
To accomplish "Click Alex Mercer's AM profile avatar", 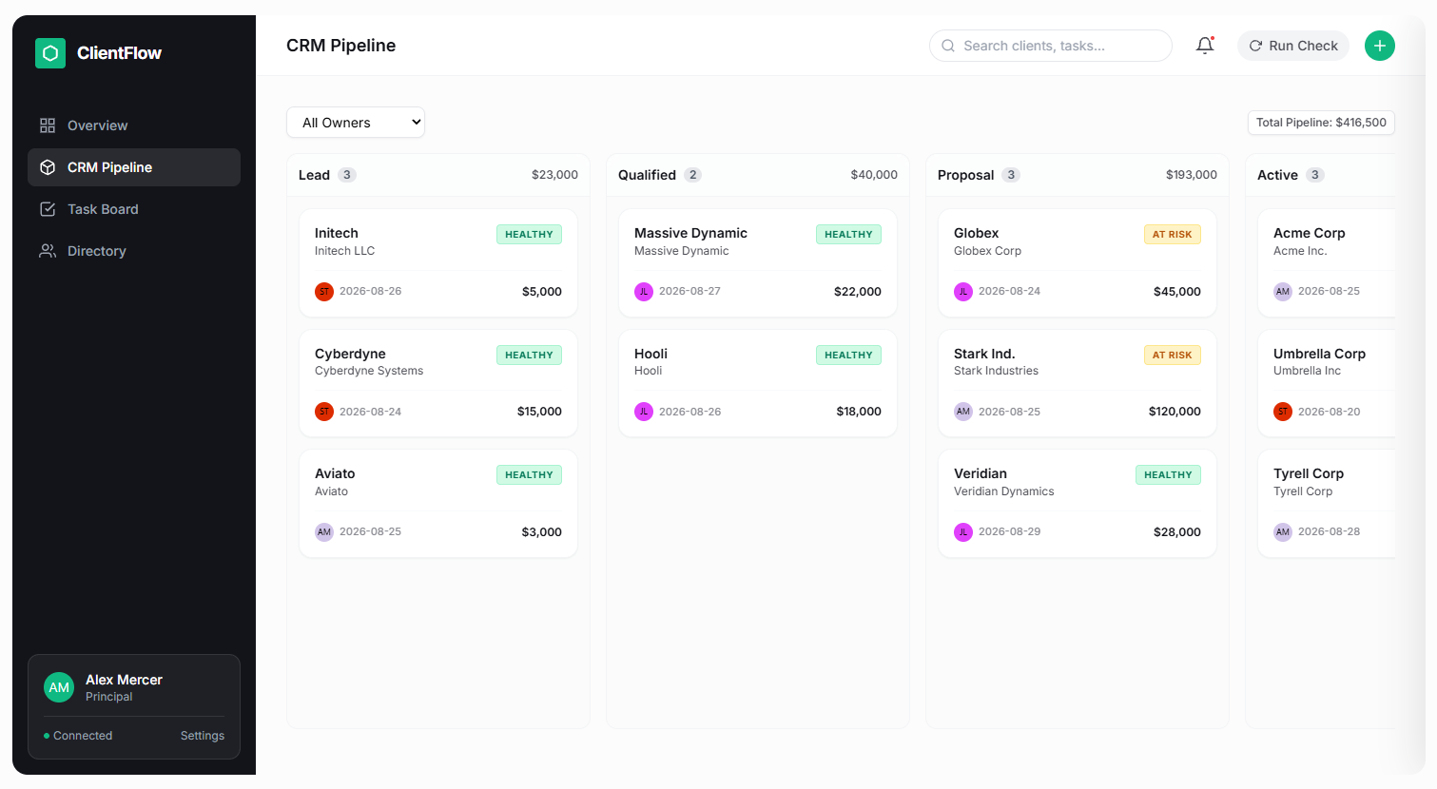I will [59, 687].
